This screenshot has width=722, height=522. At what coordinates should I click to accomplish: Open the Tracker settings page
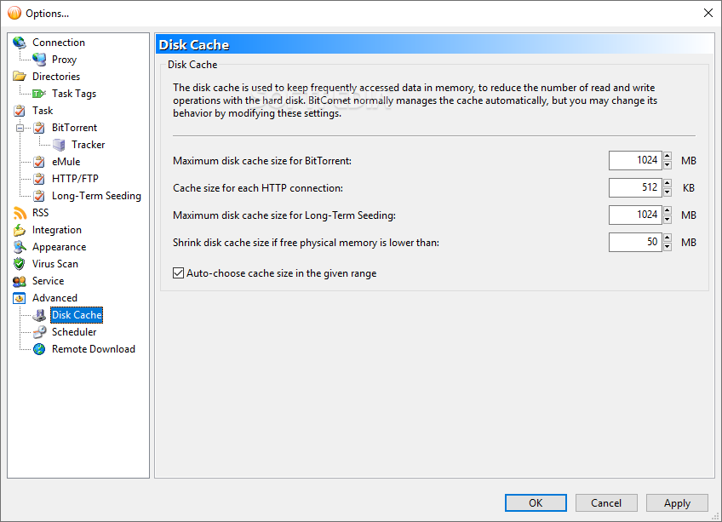point(88,145)
